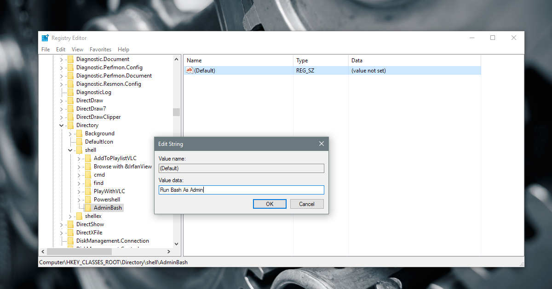This screenshot has height=289, width=552.
Task: Click the greyed Value name field
Action: tap(241, 168)
